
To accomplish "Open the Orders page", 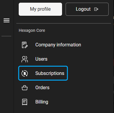I will [42, 88].
